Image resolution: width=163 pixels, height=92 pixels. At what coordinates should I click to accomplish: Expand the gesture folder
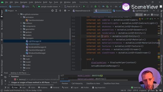point(21,32)
